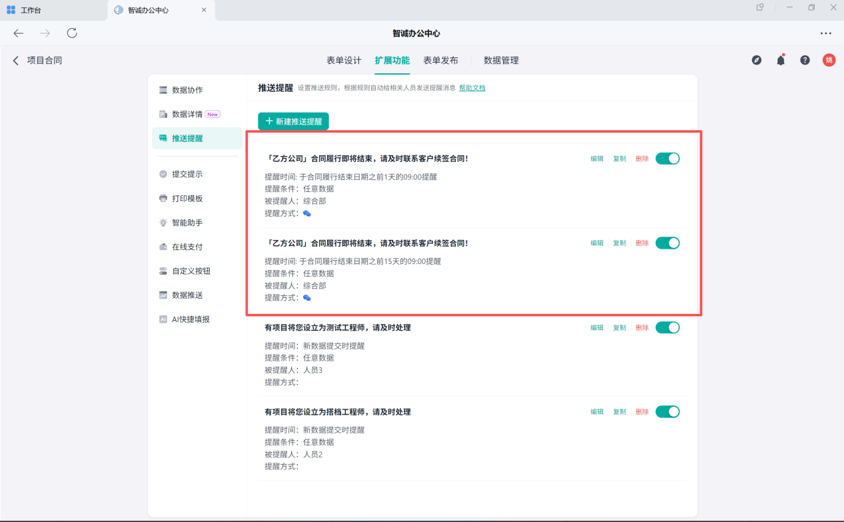Click 有项目将您设立为测试工程师 title

click(338, 327)
